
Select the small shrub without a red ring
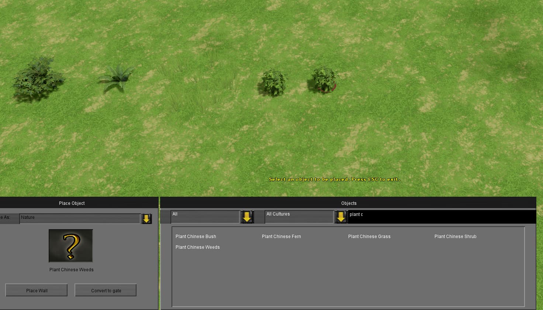pyautogui.click(x=273, y=82)
